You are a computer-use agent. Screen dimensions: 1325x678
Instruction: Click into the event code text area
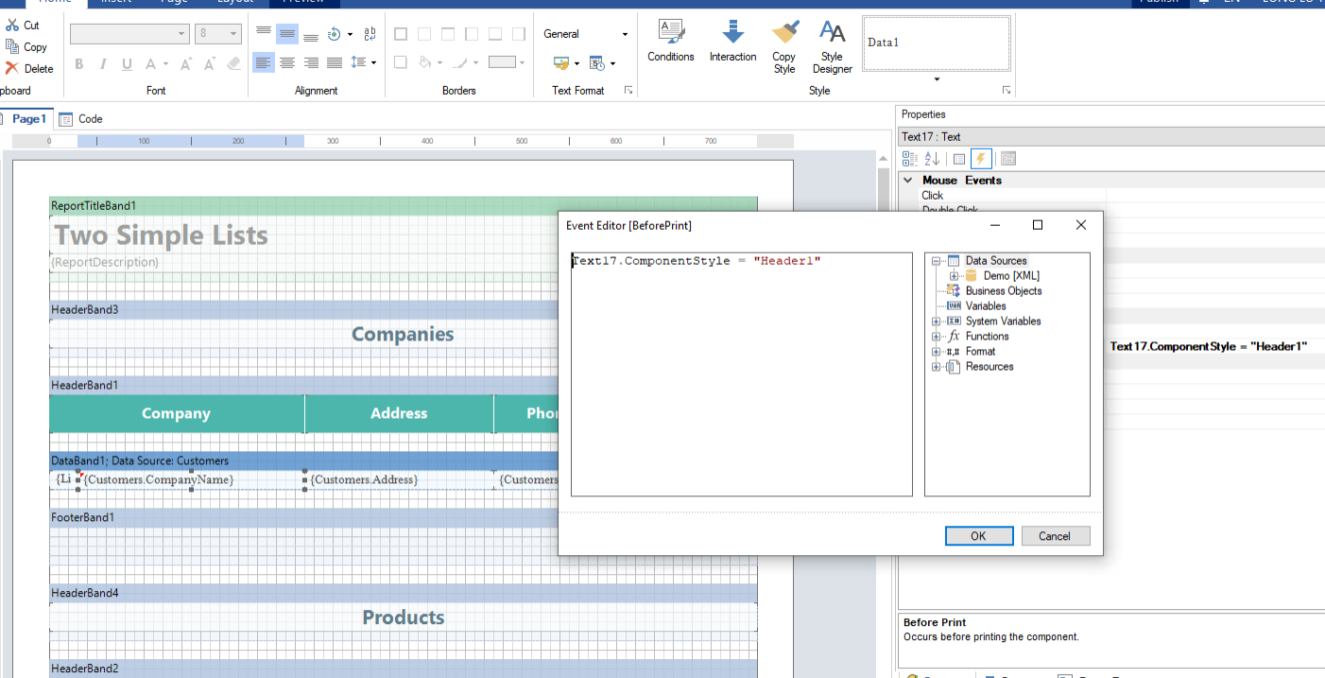[x=742, y=374]
